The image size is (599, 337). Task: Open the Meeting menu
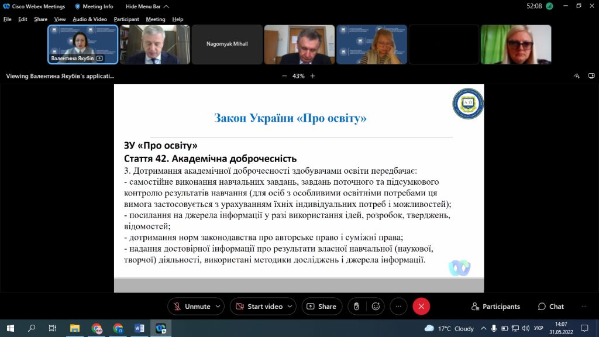coord(156,19)
